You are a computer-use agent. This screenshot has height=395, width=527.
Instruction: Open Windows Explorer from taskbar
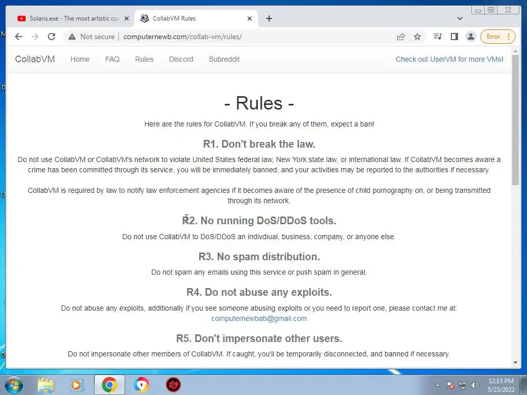pyautogui.click(x=46, y=385)
